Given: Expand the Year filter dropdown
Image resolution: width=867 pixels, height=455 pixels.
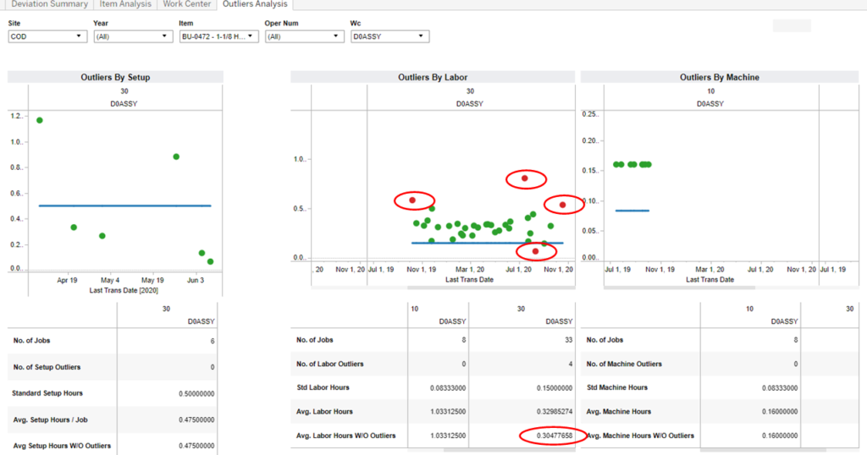Looking at the screenshot, I should (133, 36).
